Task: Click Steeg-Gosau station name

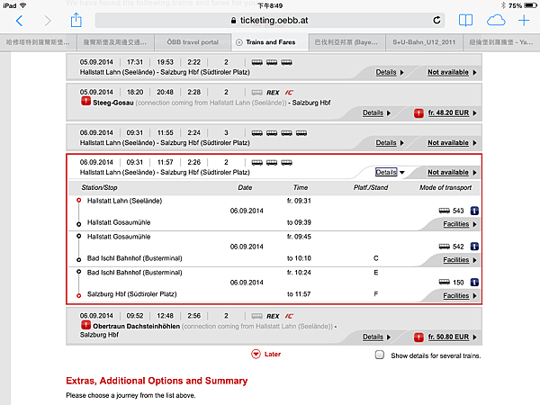Action: click(113, 103)
